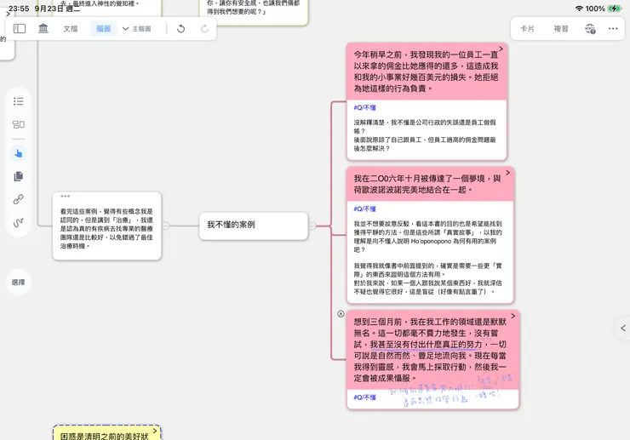The image size is (630, 440).
Task: Redo the last action
Action: point(204,29)
